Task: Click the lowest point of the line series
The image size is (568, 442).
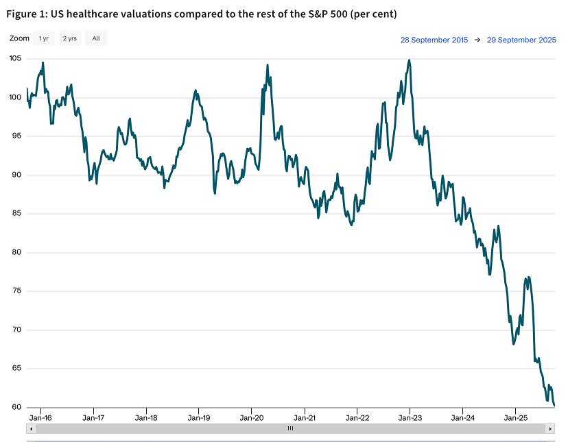Action: coord(553,405)
